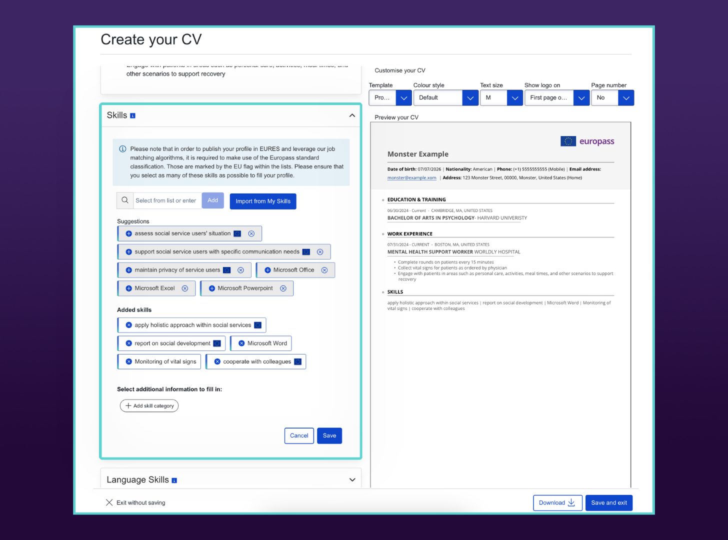
Task: Click 'Preview your CV' label
Action: coord(396,117)
